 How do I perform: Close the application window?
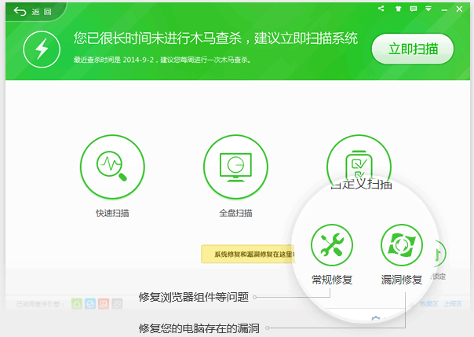(x=459, y=9)
